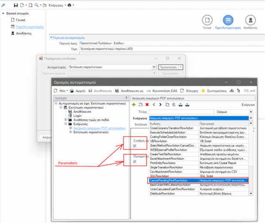Open the Αρχείο toolbar menu
This screenshot has width=265, height=223.
(78, 91)
